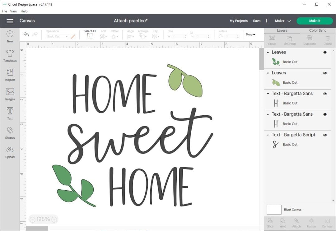Select the Weld tool

(x=283, y=222)
